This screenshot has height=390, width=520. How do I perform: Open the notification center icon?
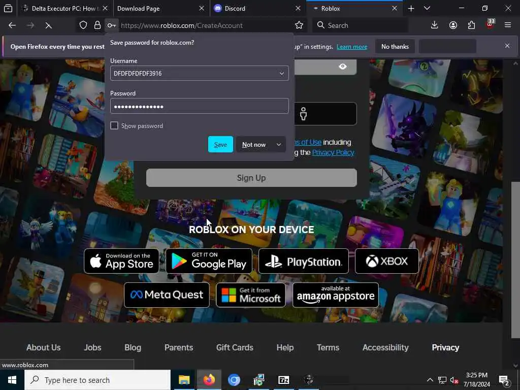pos(504,380)
